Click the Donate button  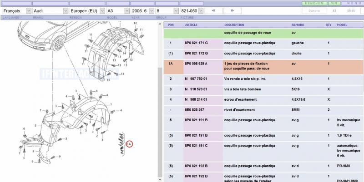pos(314,11)
